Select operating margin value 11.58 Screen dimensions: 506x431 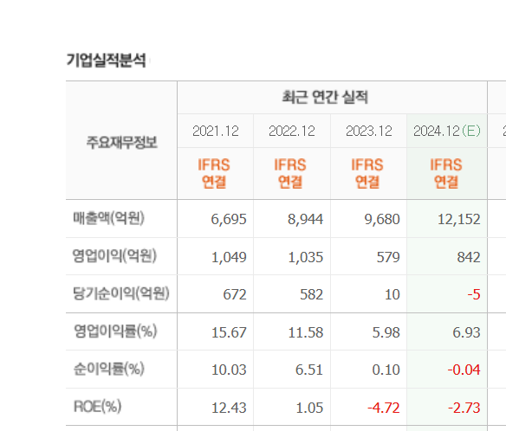[x=306, y=332]
